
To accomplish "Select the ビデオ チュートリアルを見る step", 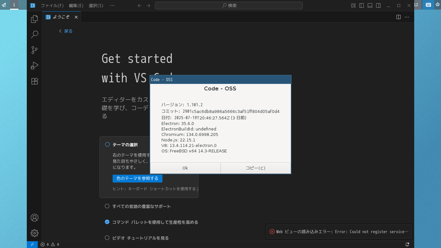I will pos(137,238).
